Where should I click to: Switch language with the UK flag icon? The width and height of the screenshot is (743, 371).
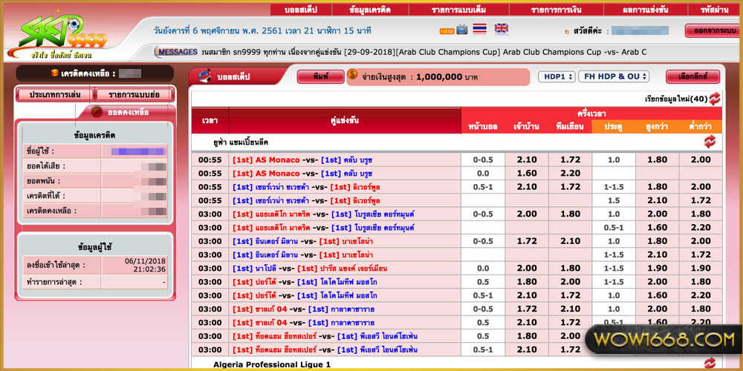[502, 30]
